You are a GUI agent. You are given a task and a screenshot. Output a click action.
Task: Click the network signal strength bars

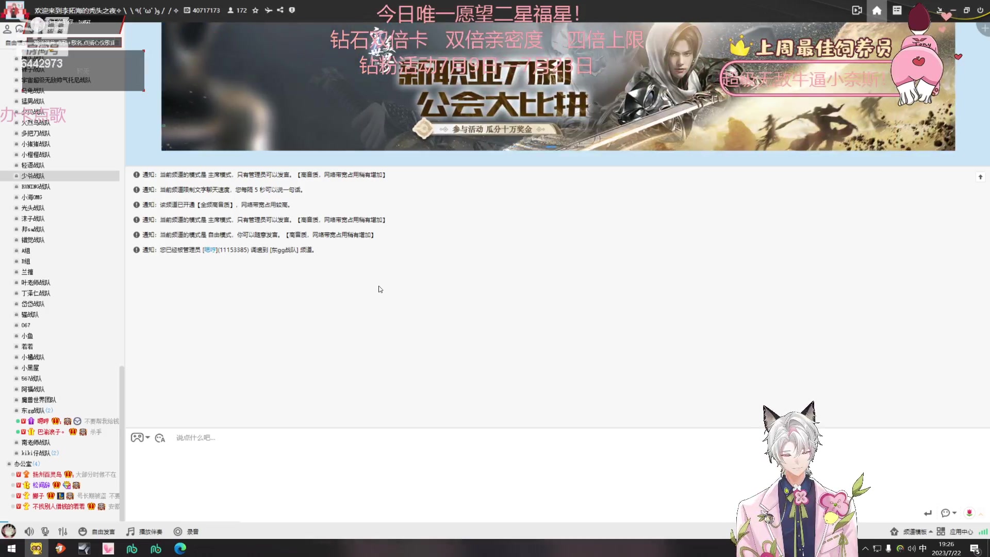pyautogui.click(x=983, y=532)
